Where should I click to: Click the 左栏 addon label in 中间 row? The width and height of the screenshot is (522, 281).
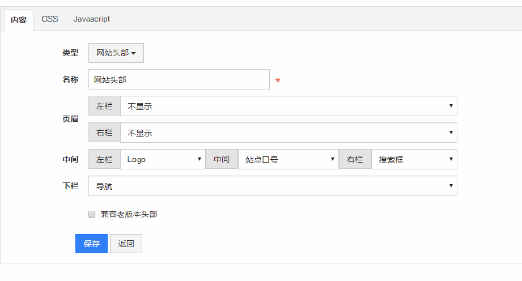pyautogui.click(x=104, y=159)
